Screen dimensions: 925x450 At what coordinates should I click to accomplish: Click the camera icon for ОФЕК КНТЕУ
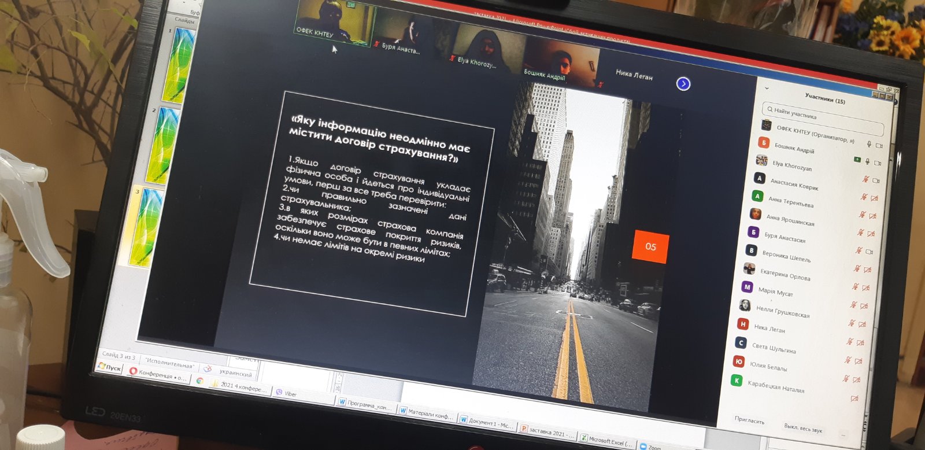[x=879, y=145]
